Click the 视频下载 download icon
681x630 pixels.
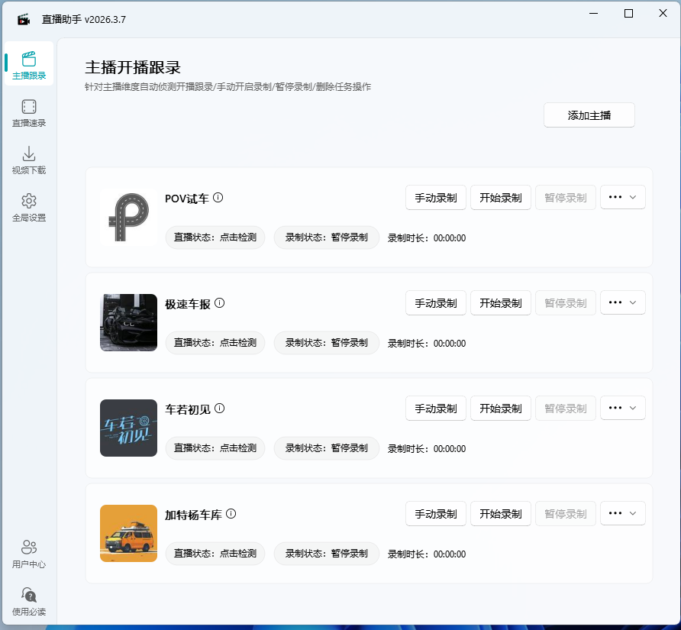click(28, 153)
